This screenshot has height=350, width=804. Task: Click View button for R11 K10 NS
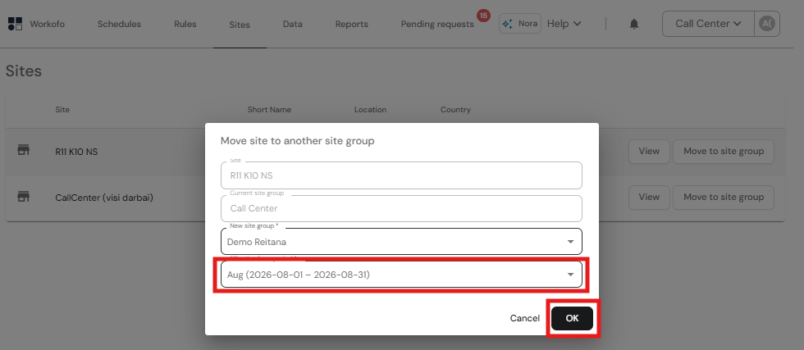click(x=649, y=151)
